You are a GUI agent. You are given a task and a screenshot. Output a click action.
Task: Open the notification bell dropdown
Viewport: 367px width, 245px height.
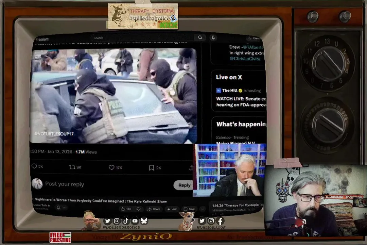[x=60, y=208]
